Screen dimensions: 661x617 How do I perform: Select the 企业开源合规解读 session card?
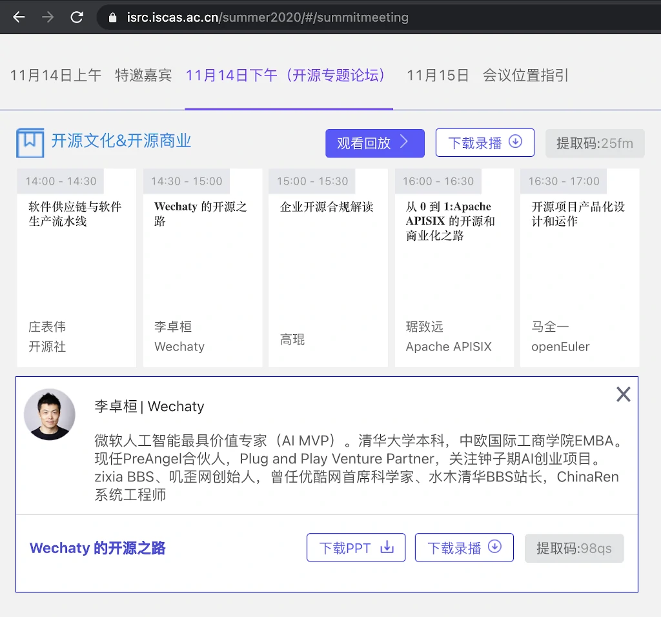[x=328, y=268]
